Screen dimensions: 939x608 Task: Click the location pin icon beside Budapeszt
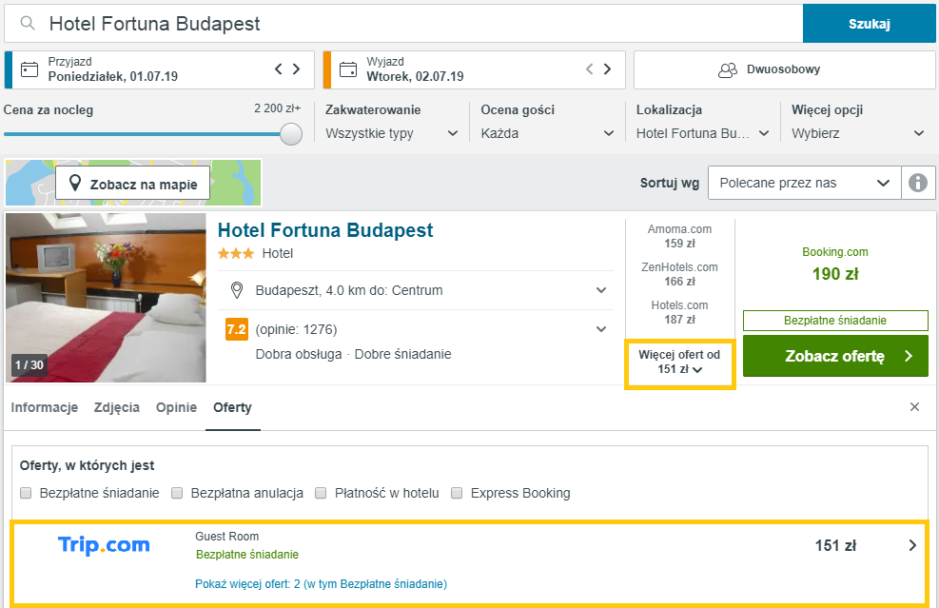pyautogui.click(x=237, y=290)
